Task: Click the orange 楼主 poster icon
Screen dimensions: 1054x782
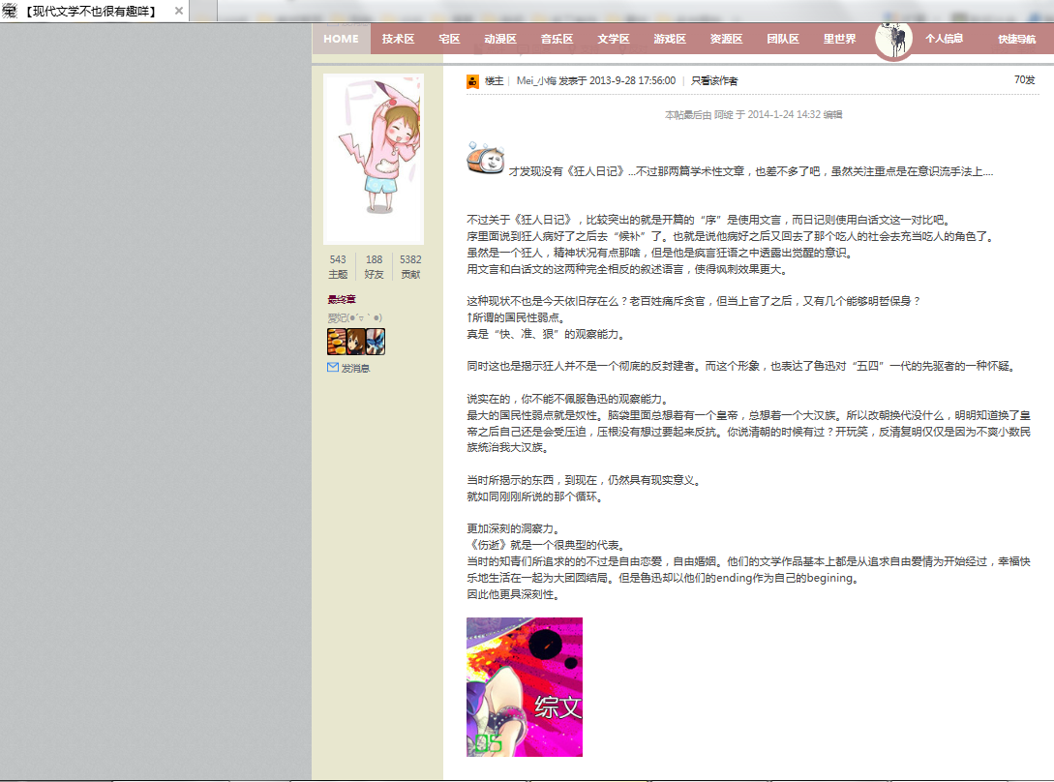Action: [472, 81]
